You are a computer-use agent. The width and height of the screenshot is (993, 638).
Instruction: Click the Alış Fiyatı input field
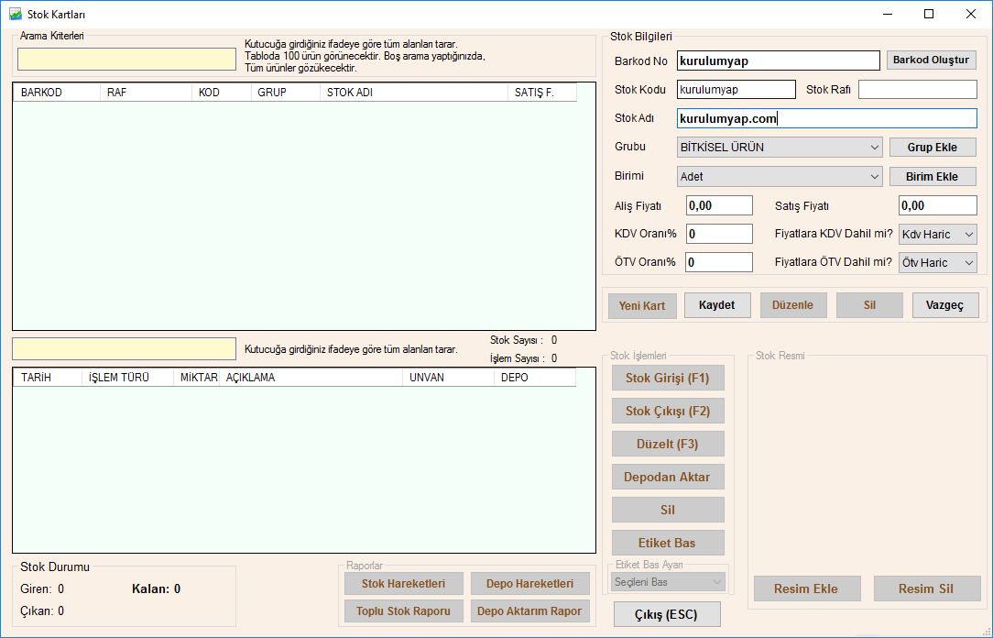pos(719,206)
